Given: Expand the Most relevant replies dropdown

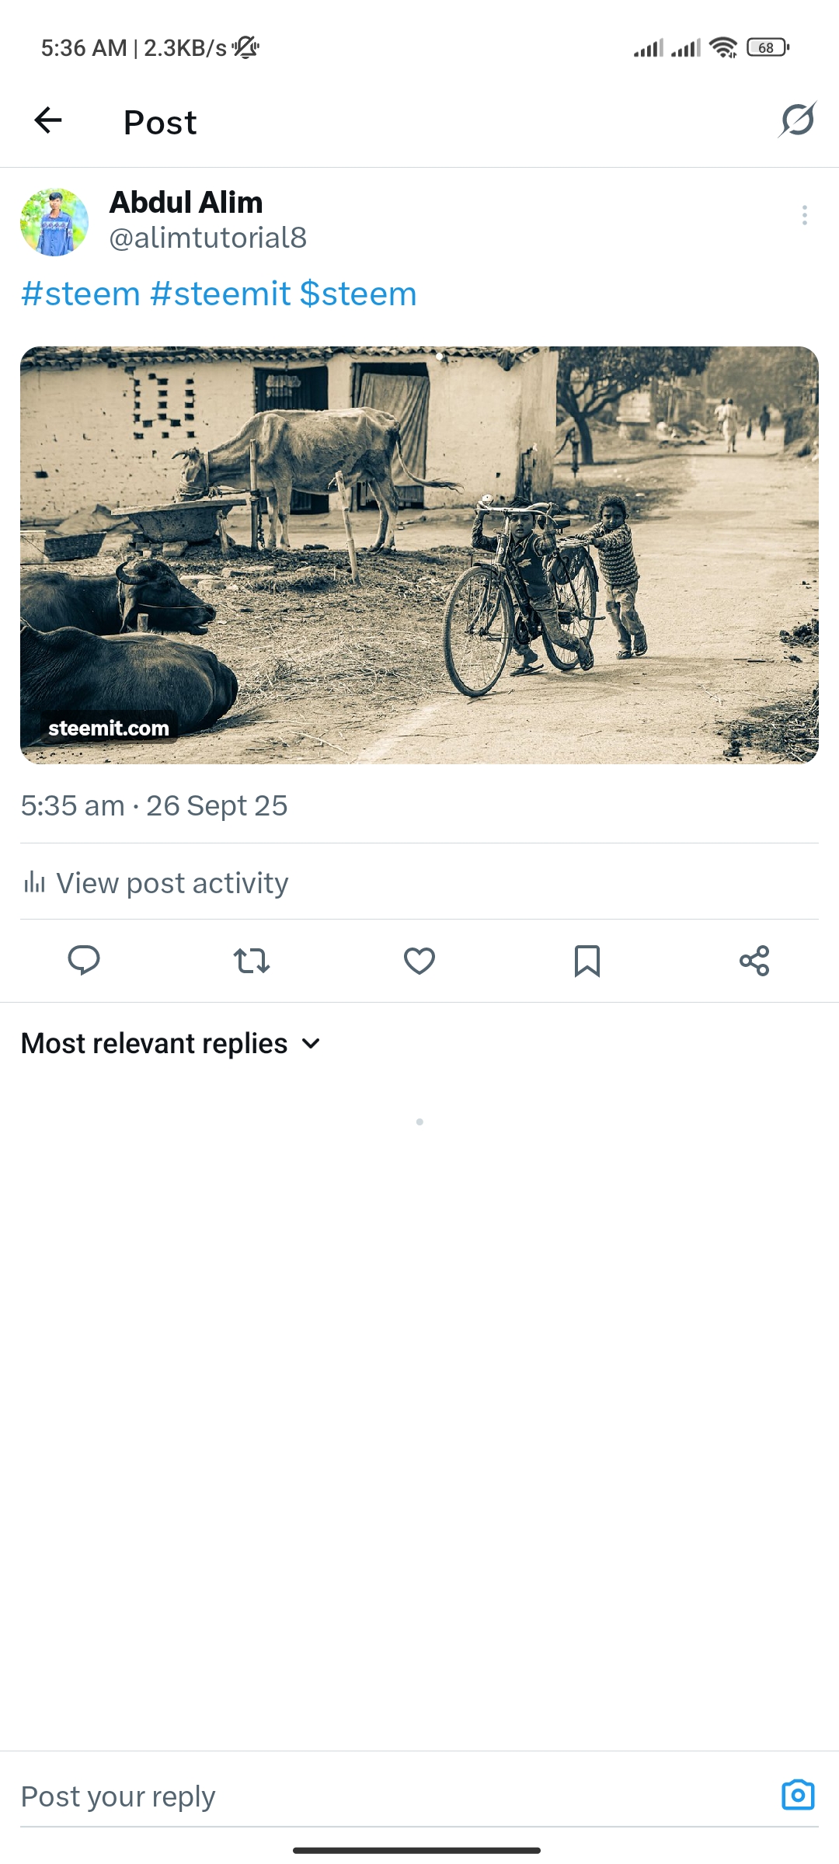Looking at the screenshot, I should click(154, 1043).
